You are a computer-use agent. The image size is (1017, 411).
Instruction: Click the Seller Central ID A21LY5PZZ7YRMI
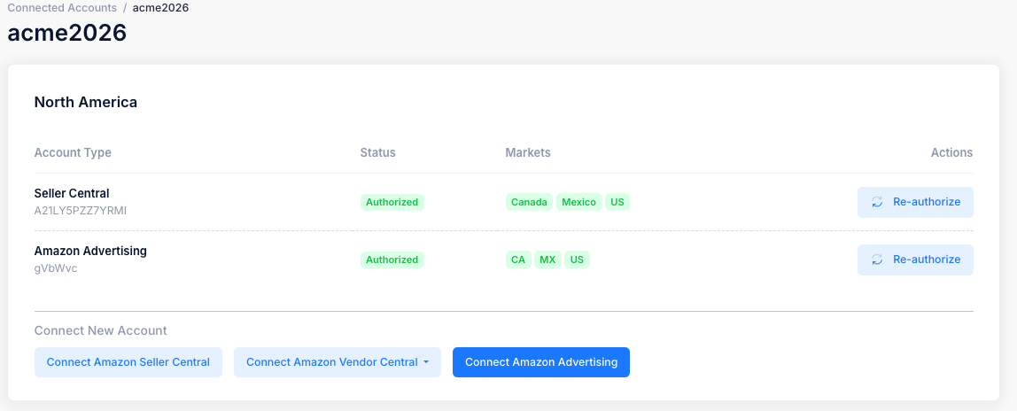coord(81,211)
